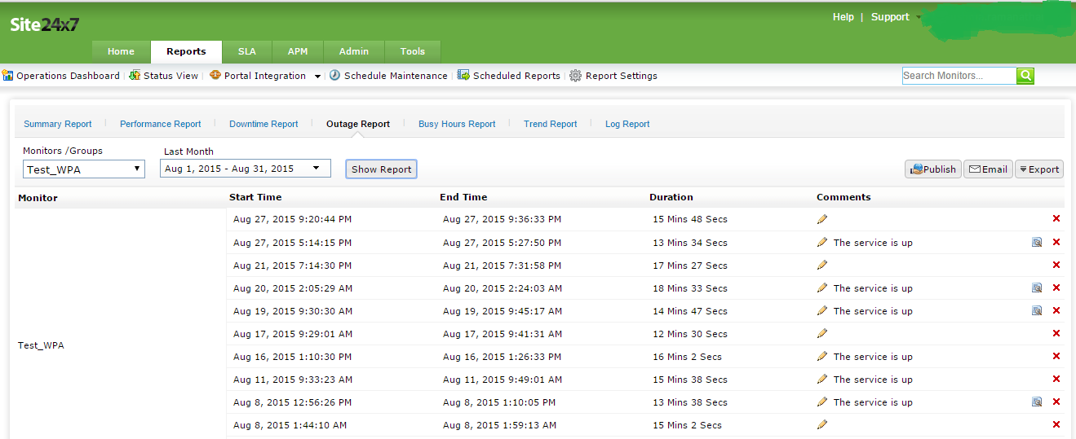Delete the Aug 20 2:05:29 AM outage row

click(x=1056, y=288)
